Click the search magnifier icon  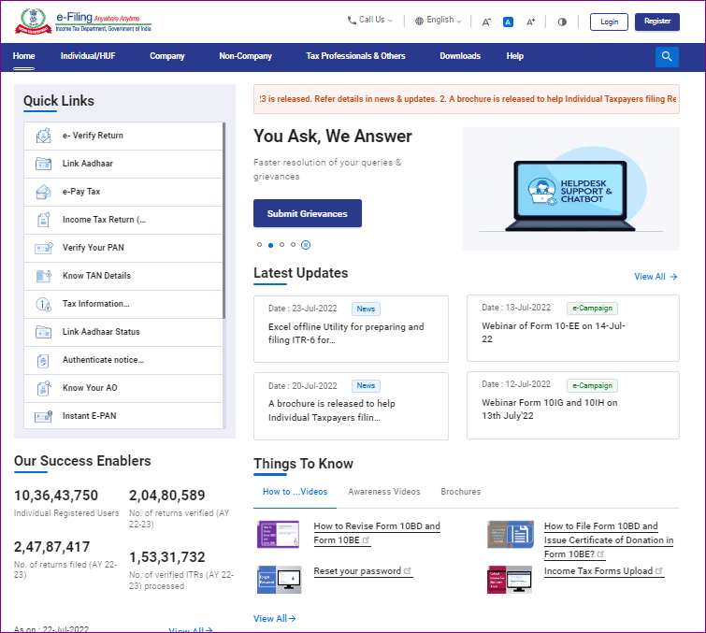click(x=667, y=56)
